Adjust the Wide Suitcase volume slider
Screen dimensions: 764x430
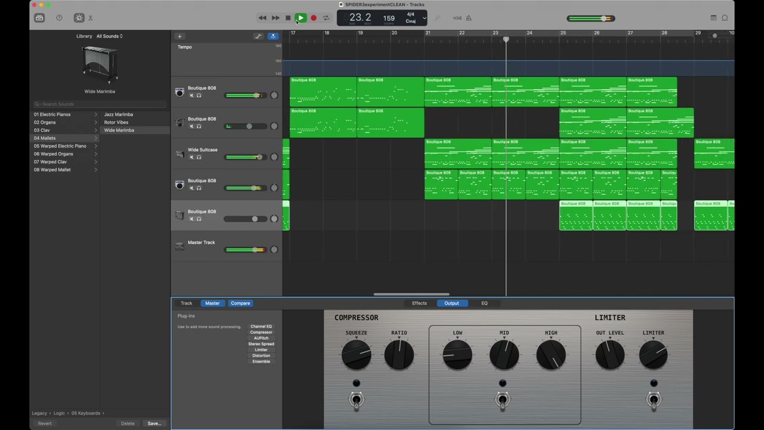tap(245, 157)
